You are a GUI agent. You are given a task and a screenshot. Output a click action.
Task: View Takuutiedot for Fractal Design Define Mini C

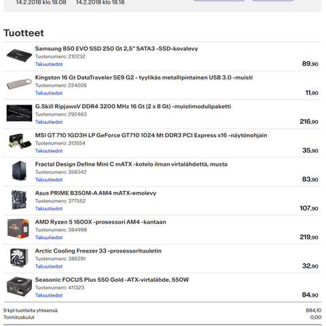(x=49, y=180)
